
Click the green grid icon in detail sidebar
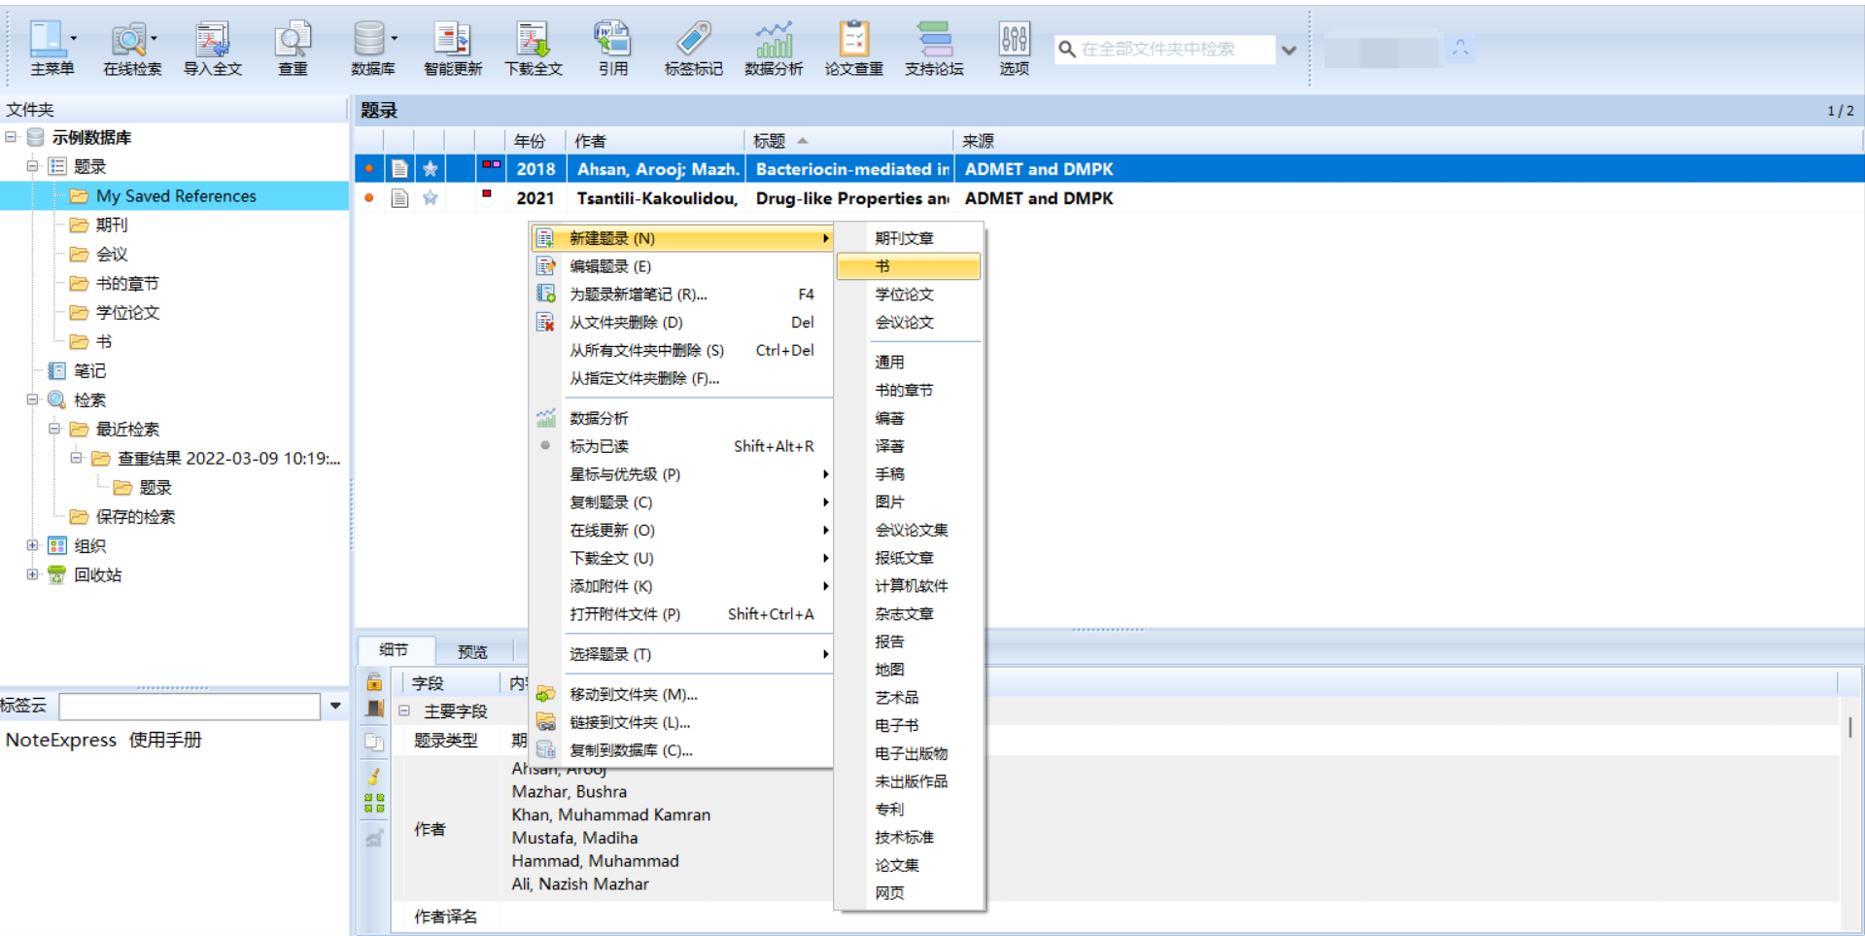click(374, 803)
